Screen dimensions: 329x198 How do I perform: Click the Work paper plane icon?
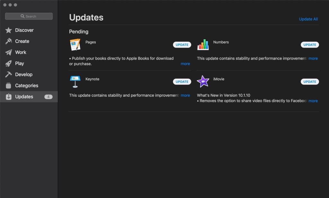click(x=8, y=52)
